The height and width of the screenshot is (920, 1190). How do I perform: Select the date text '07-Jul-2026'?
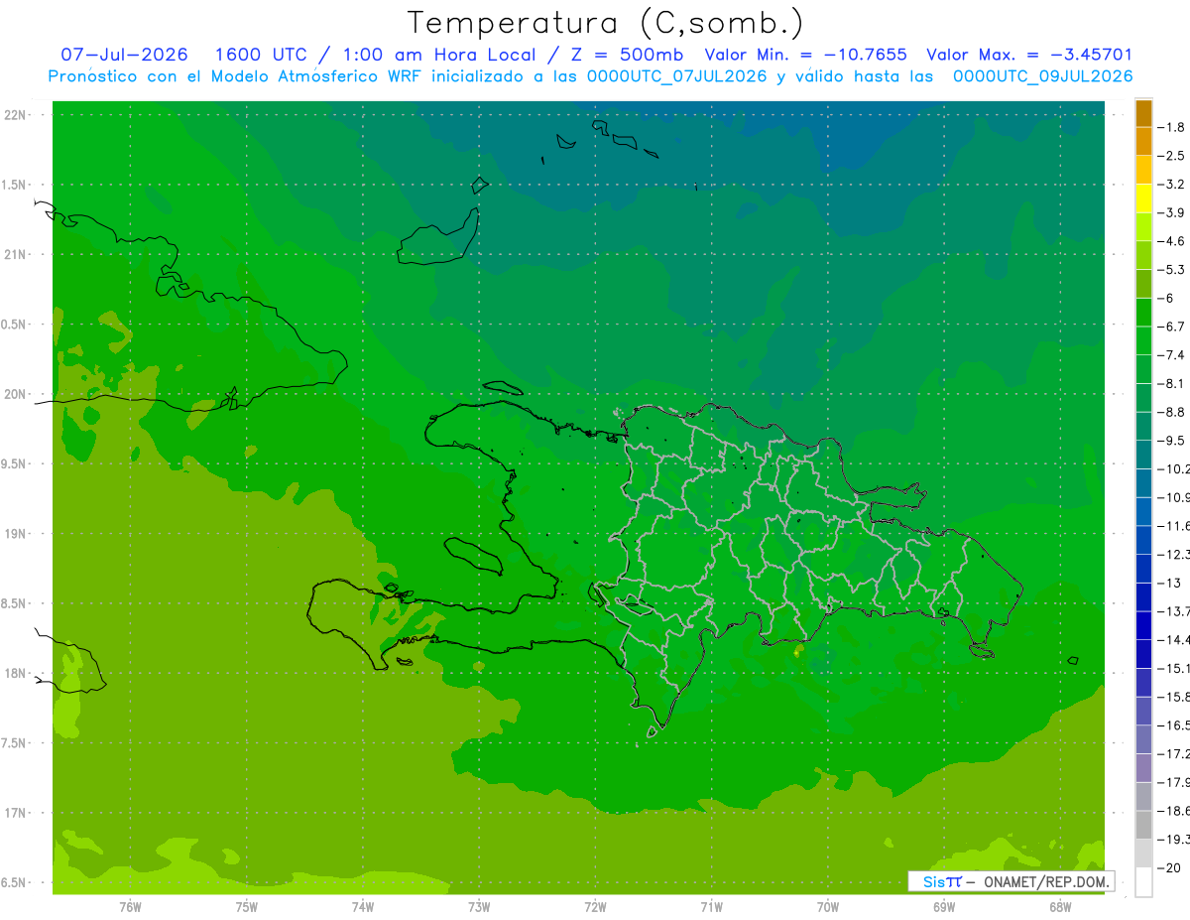click(124, 55)
